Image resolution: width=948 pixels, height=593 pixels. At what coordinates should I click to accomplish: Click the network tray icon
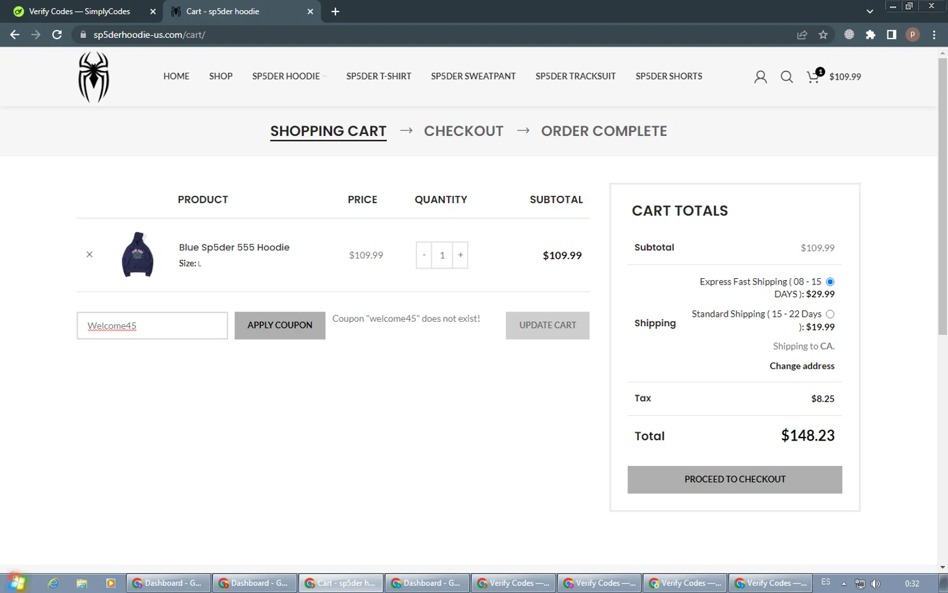point(860,584)
